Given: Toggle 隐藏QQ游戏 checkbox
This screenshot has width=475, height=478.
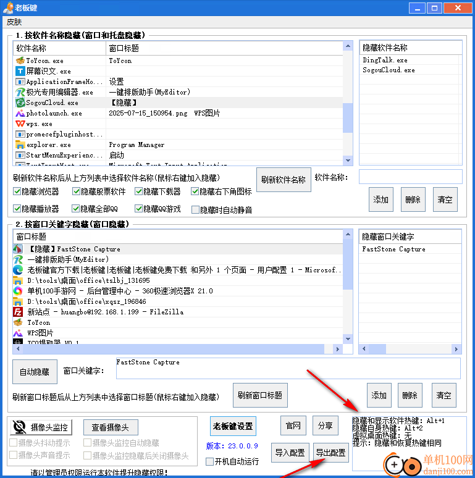Looking at the screenshot, I should coord(139,209).
